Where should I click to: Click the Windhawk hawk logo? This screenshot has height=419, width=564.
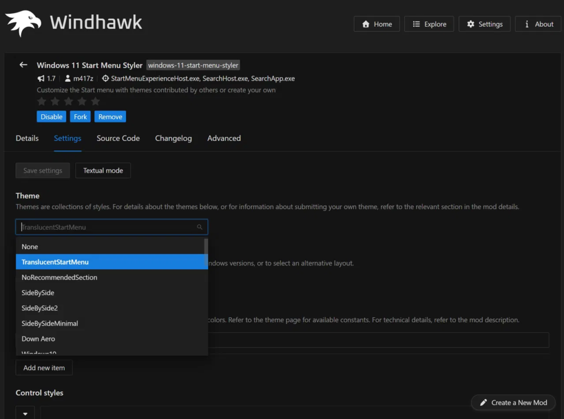[x=23, y=23]
